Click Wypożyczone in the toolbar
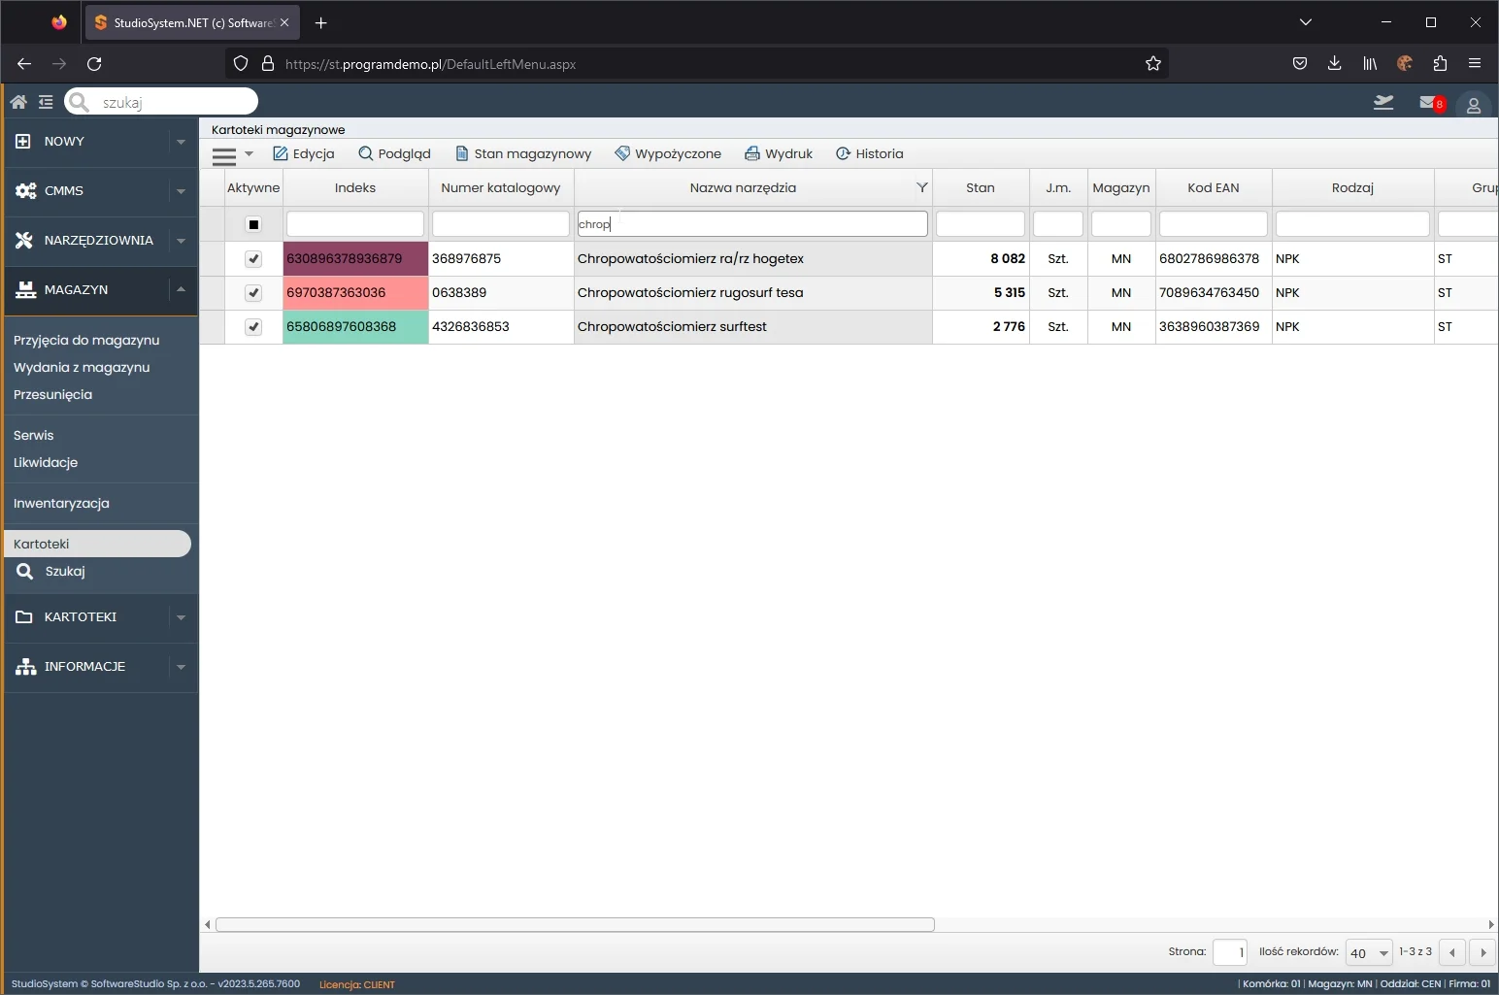This screenshot has height=995, width=1499. point(668,153)
